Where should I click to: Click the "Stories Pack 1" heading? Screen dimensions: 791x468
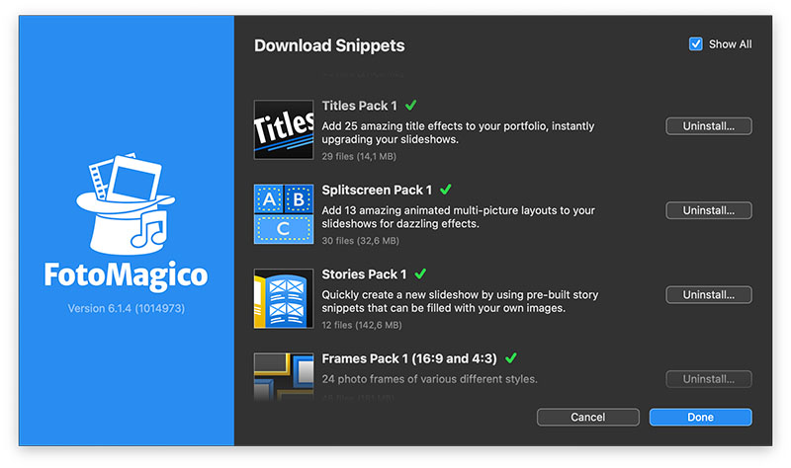[x=364, y=274]
